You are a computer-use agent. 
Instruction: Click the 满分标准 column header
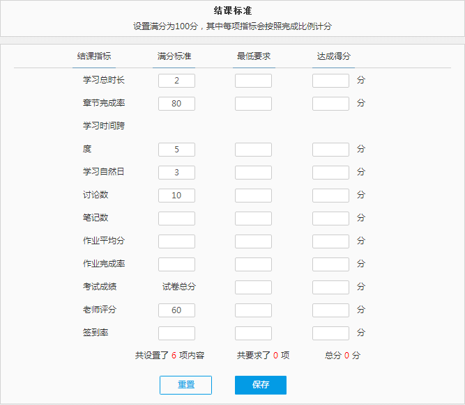tap(174, 56)
